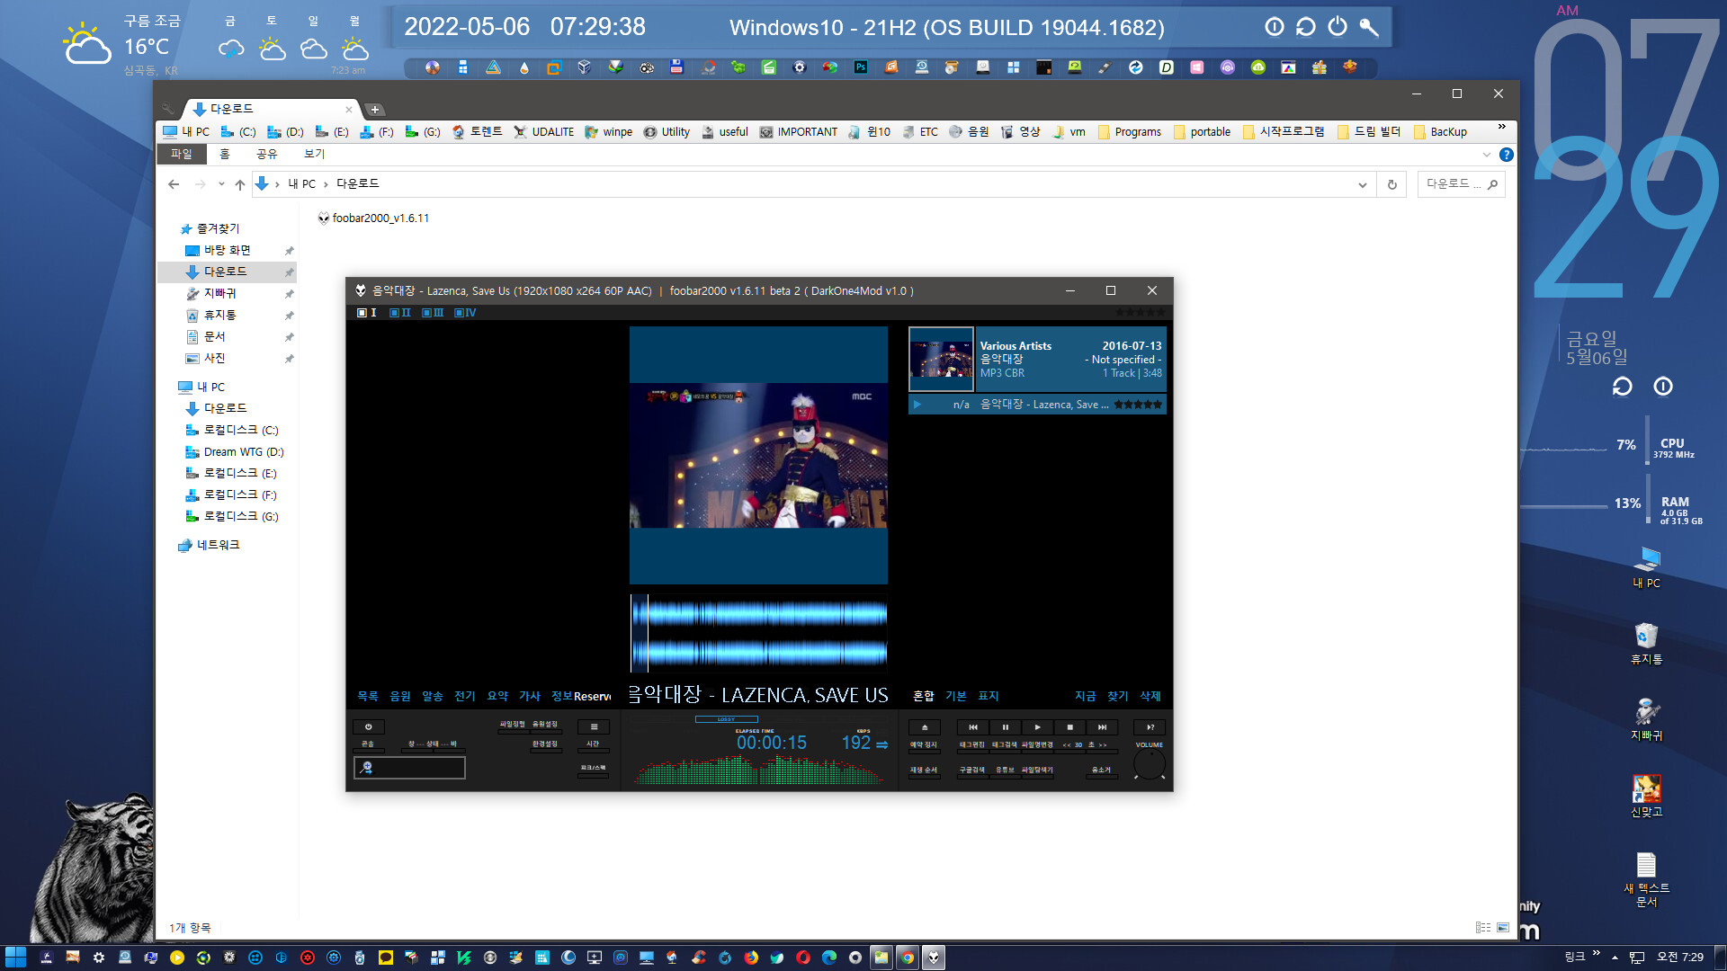Open the 파일 menu in Explorer

click(182, 155)
